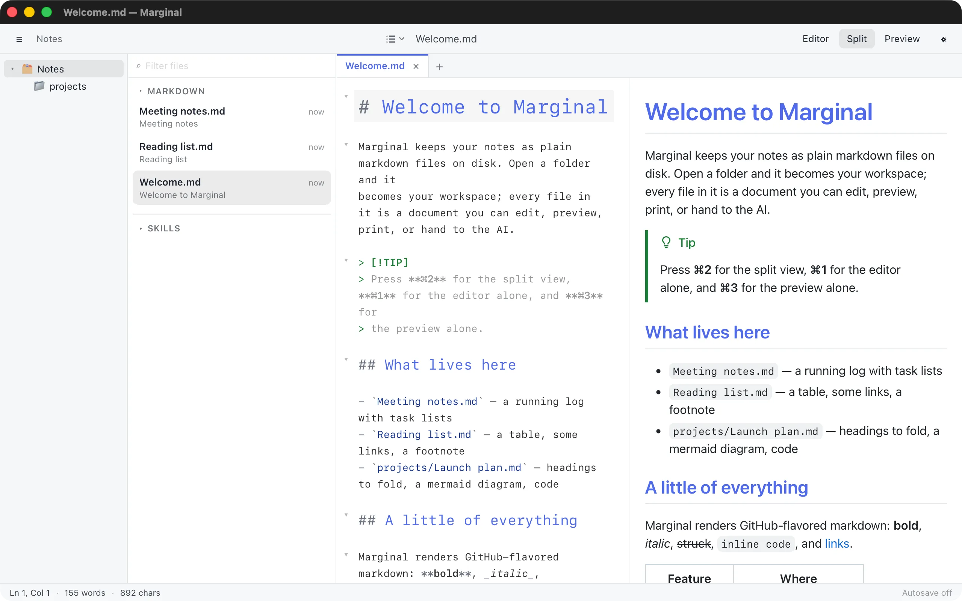Switch to Preview view mode
Image resolution: width=962 pixels, height=601 pixels.
pyautogui.click(x=902, y=39)
